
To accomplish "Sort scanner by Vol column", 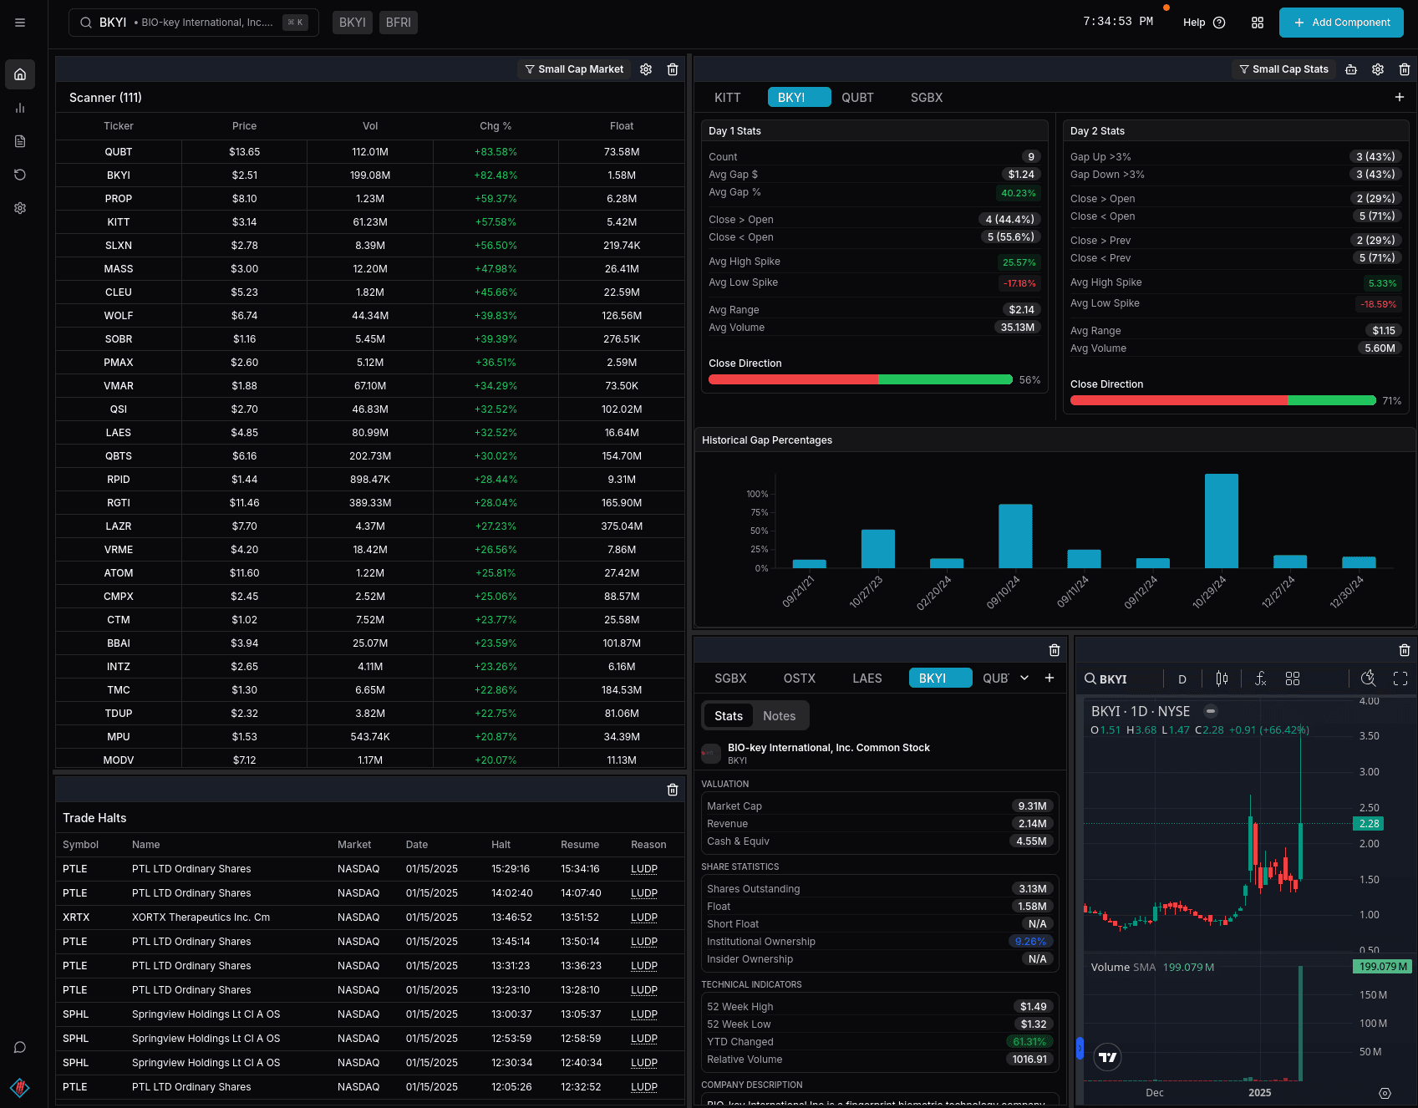I will 370,126.
